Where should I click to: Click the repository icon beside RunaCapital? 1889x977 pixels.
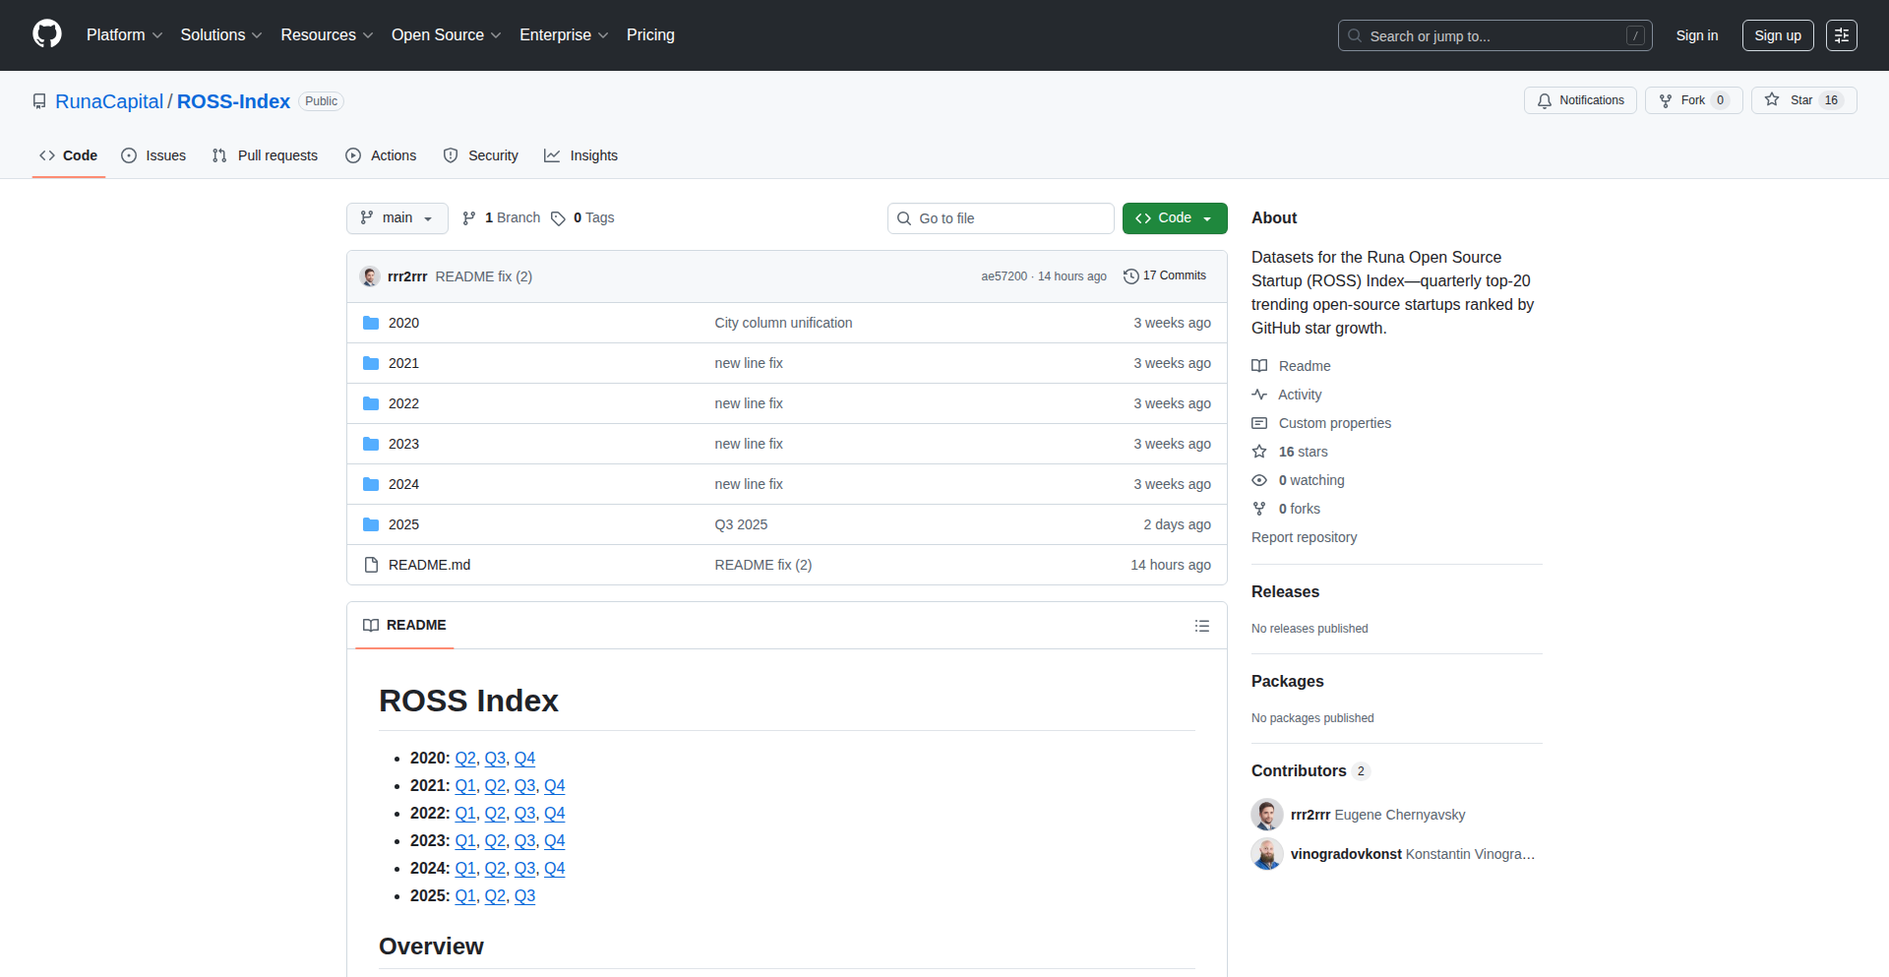tap(39, 101)
